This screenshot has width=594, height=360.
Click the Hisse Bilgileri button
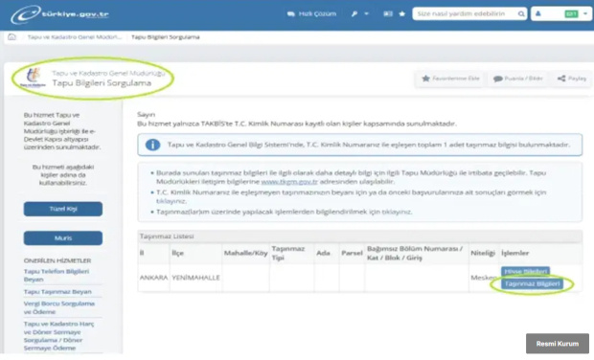525,271
